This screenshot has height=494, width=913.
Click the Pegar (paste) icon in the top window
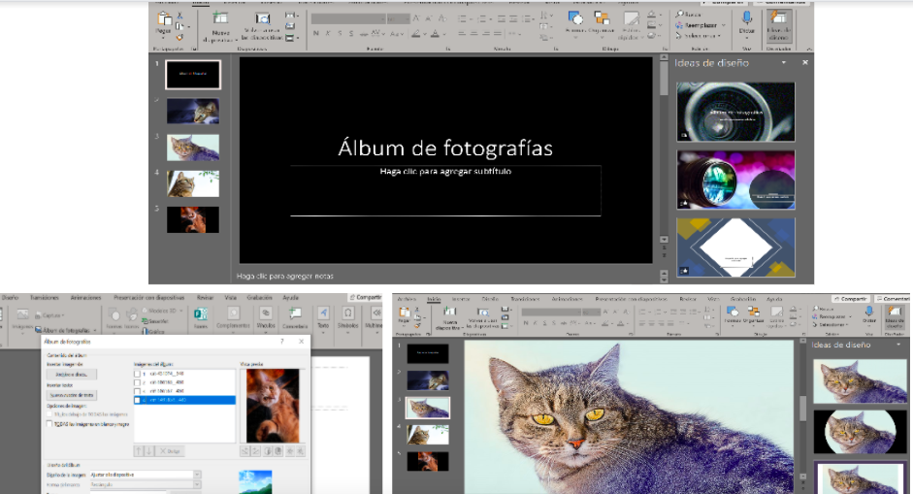click(164, 19)
